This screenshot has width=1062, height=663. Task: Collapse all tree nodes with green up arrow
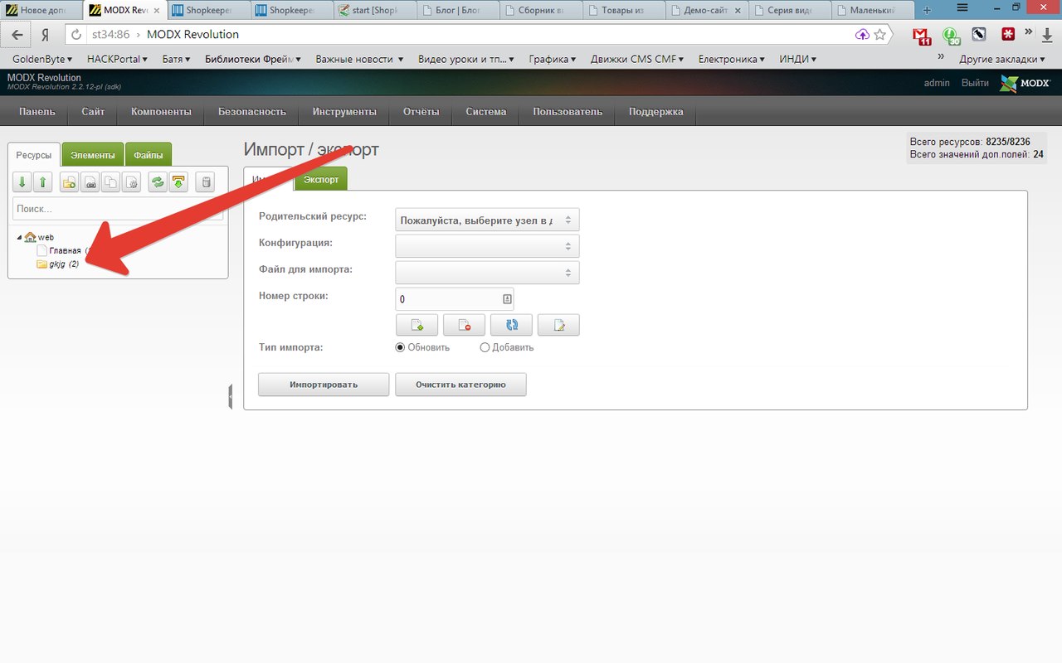point(42,181)
